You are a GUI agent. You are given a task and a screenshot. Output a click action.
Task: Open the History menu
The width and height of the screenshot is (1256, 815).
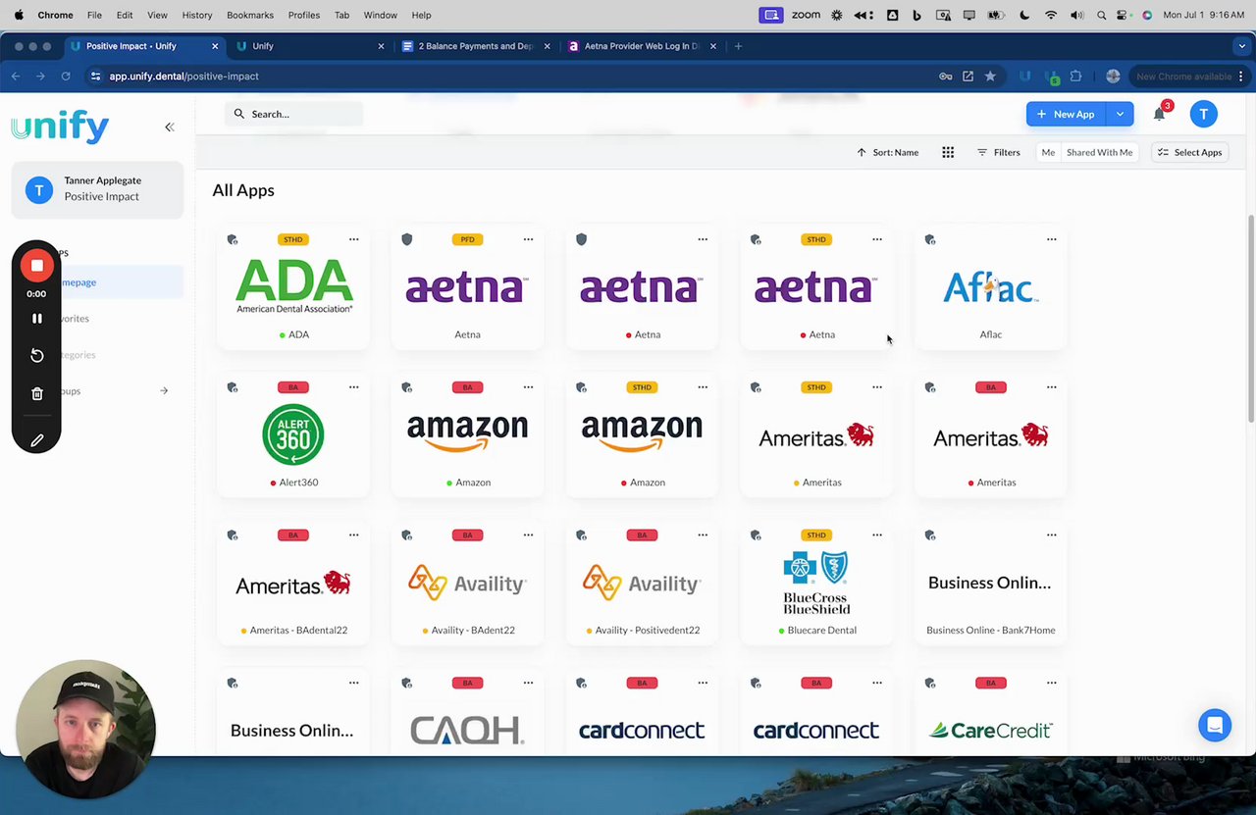pos(196,15)
